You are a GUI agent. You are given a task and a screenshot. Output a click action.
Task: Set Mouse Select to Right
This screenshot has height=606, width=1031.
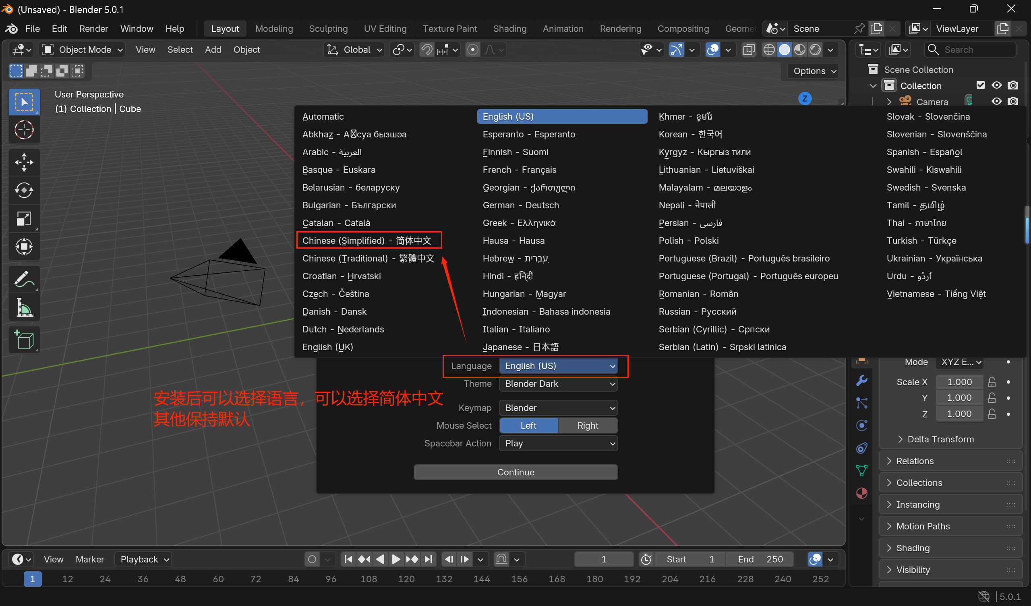pyautogui.click(x=588, y=425)
